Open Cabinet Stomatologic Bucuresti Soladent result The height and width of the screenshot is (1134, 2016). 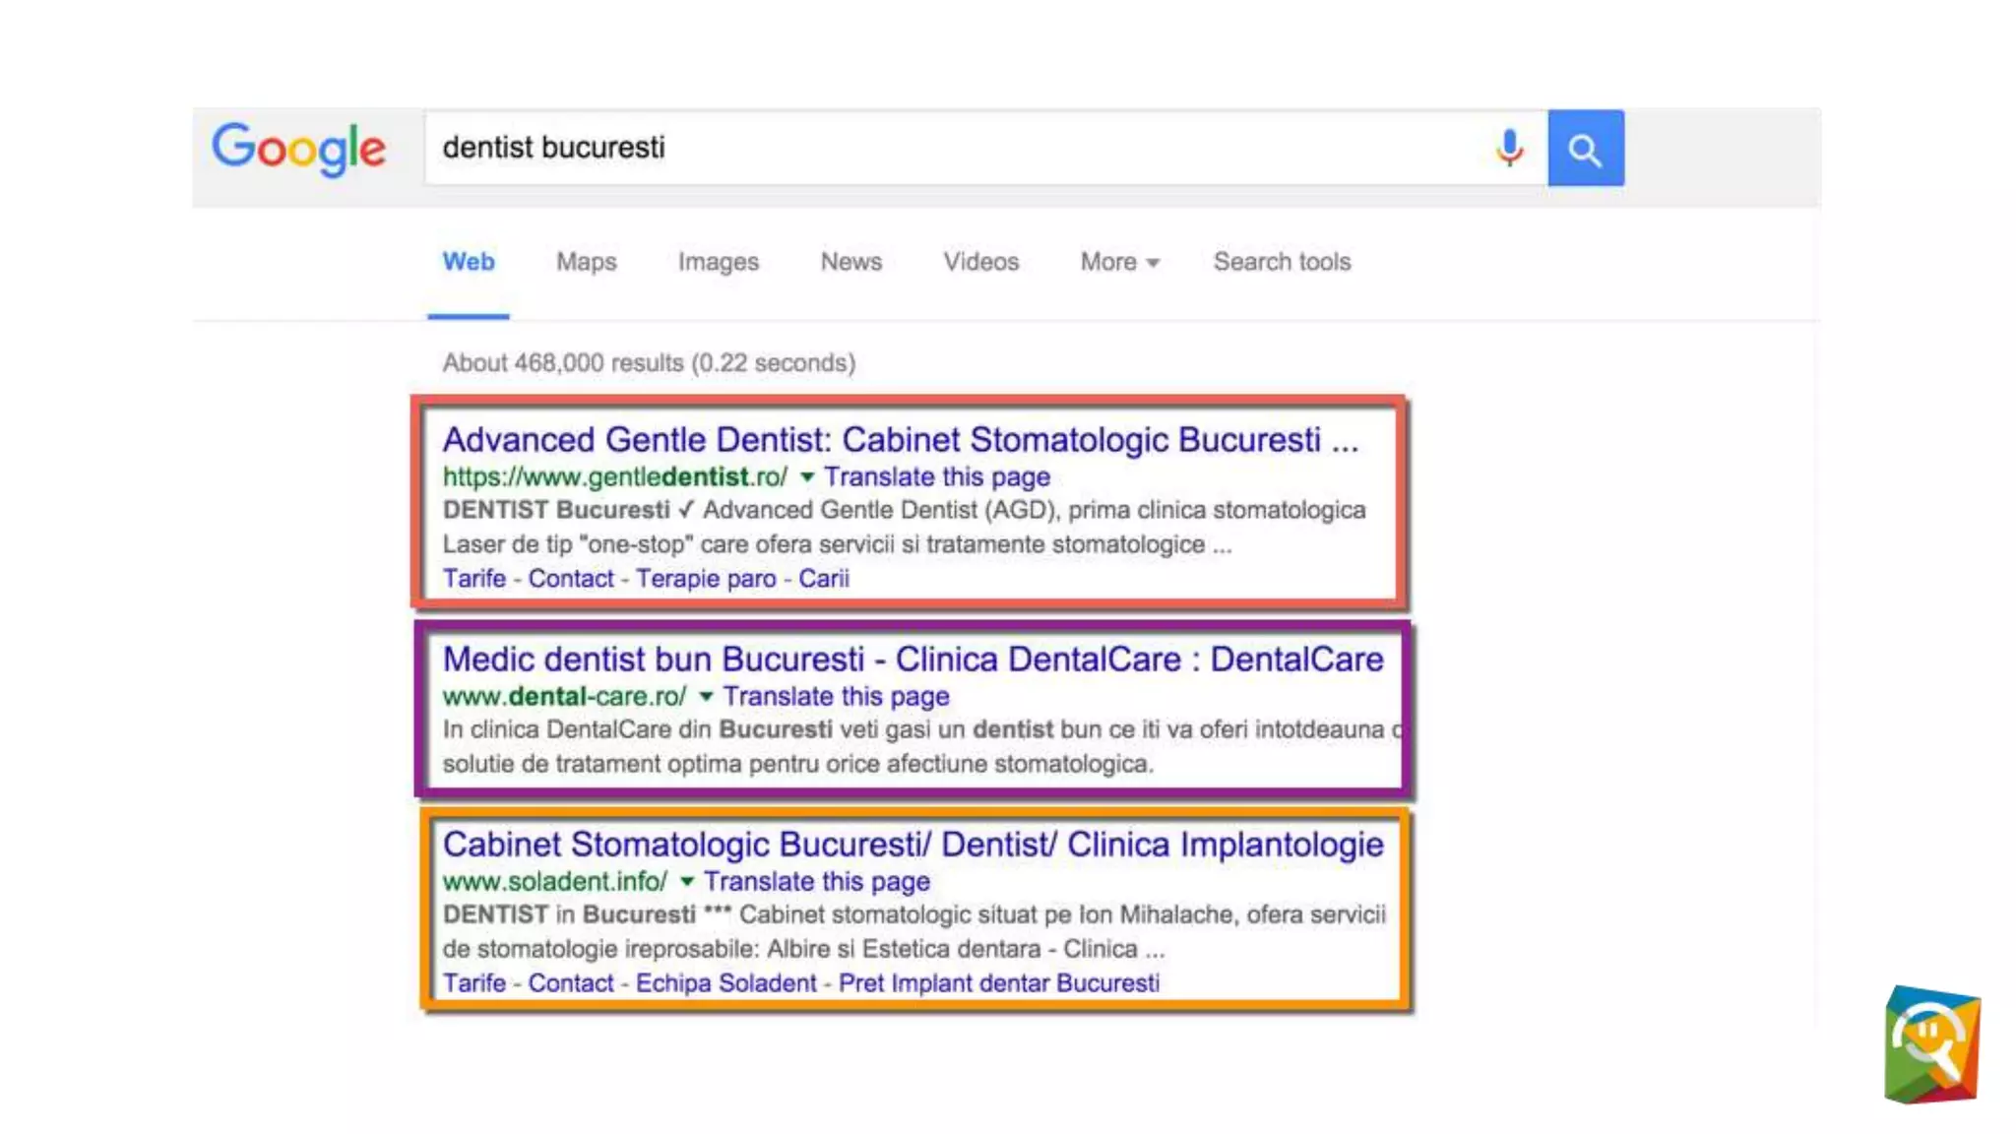click(x=913, y=845)
